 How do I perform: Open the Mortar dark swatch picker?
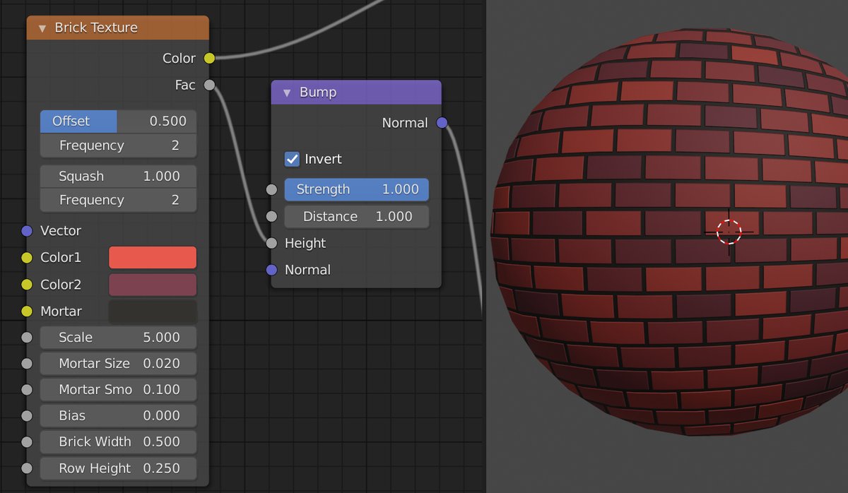(x=153, y=311)
